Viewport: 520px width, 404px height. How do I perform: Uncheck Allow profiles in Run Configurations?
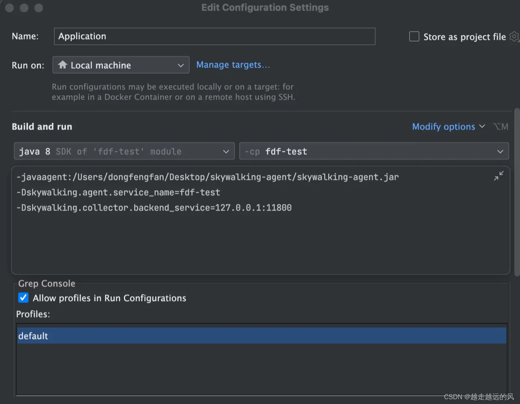point(23,298)
